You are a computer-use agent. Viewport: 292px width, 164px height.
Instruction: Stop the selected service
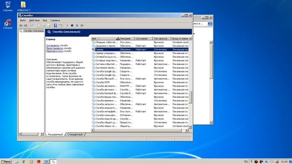click(72, 26)
